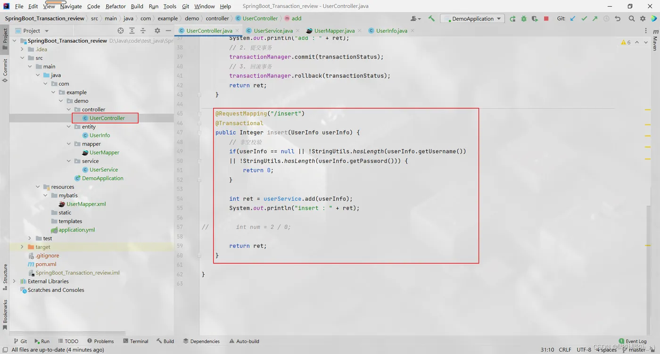
Task: Toggle the Bookmarks side tool window
Action: [x=5, y=314]
